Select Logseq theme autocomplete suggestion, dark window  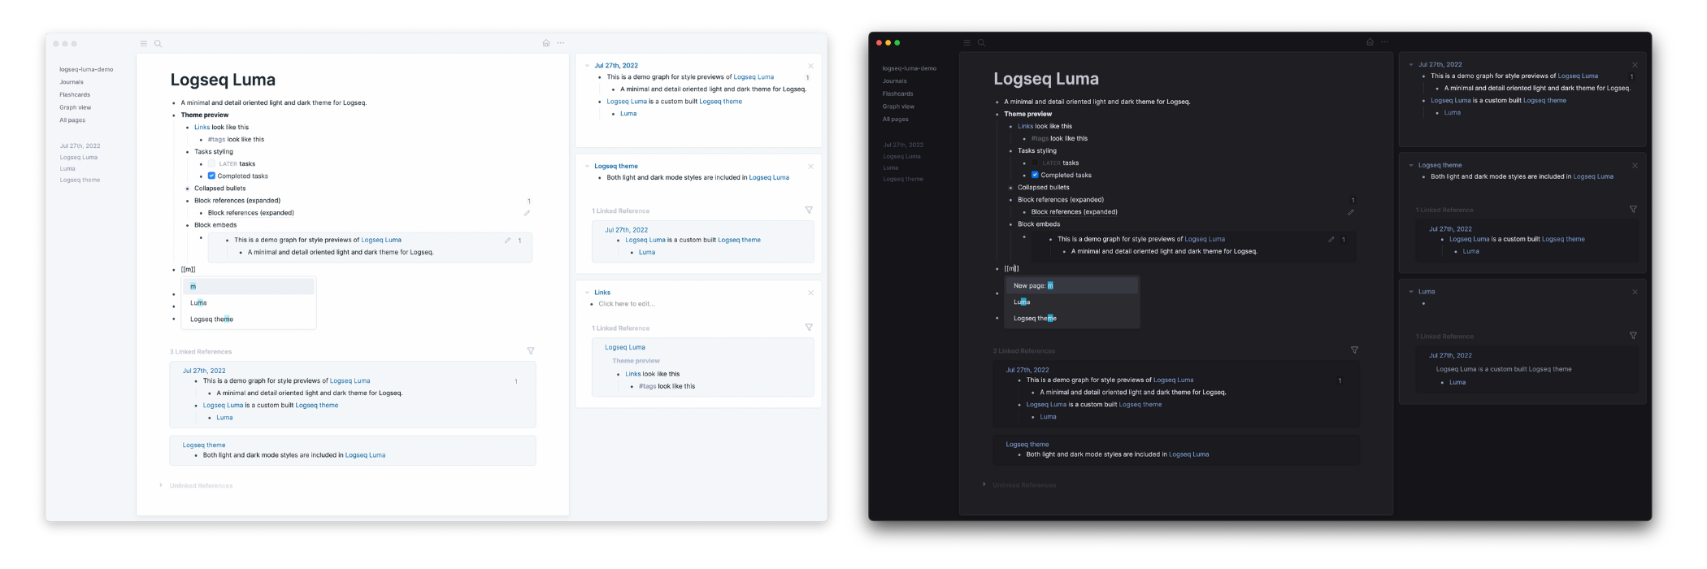1072,319
